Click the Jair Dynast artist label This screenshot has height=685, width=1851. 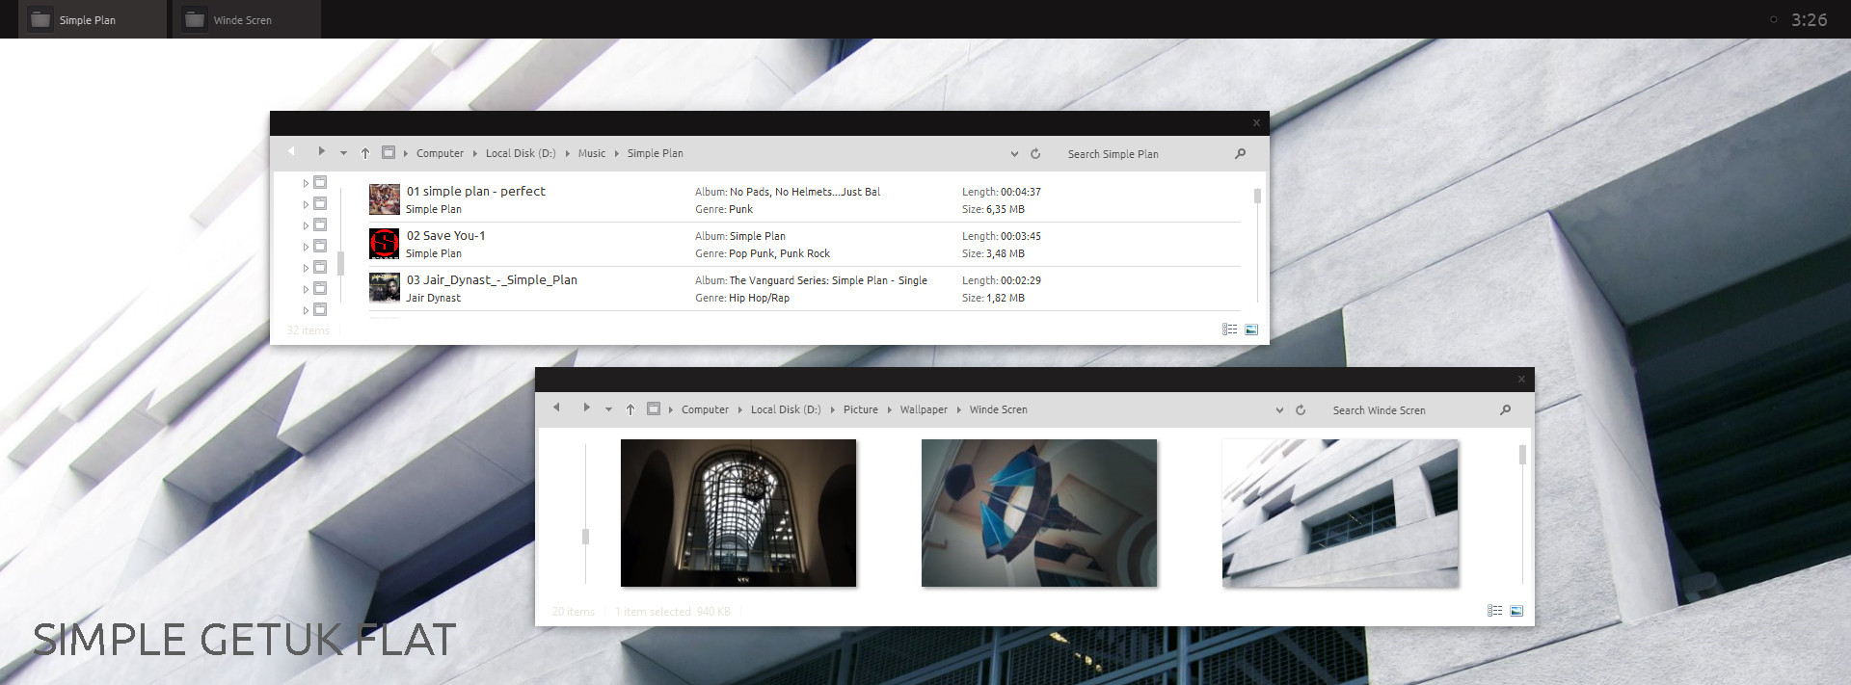(433, 298)
